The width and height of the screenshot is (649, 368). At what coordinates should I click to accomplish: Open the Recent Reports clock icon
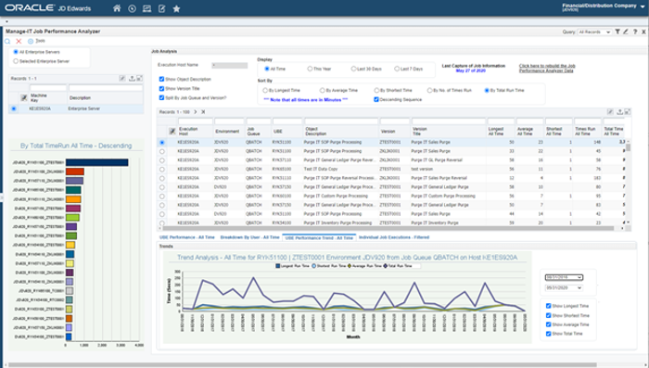point(132,8)
